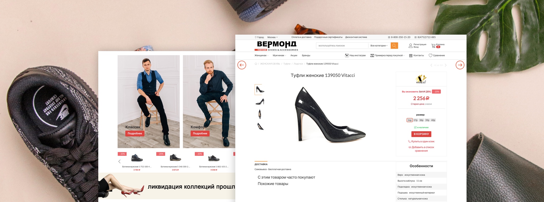Click the home breadcrumb icon
The image size is (544, 202).
click(x=256, y=64)
